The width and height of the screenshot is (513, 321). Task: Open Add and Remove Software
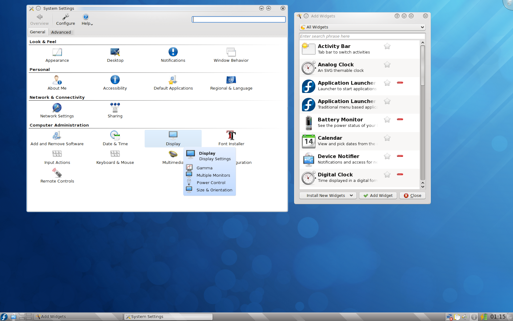point(57,138)
